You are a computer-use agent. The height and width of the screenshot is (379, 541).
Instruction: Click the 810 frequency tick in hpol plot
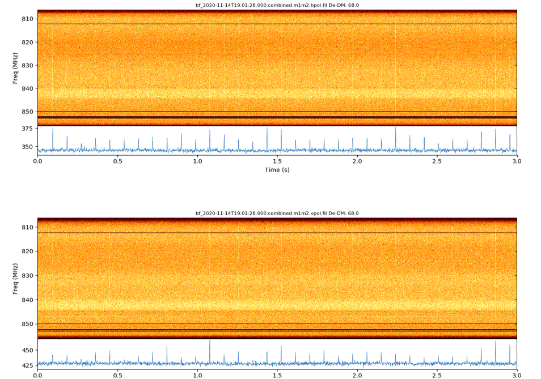pyautogui.click(x=28, y=19)
